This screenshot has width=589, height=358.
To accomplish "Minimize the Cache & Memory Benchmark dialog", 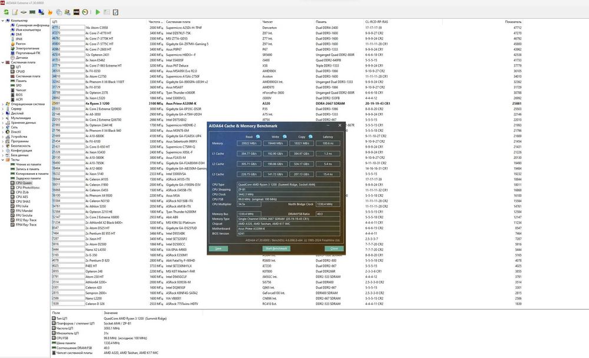I will coord(328,125).
